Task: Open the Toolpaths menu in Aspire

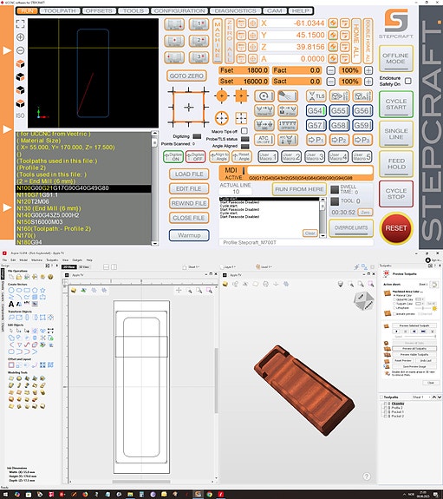Action: click(x=52, y=260)
